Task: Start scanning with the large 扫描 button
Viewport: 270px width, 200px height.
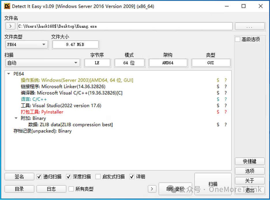Action: click(213, 184)
